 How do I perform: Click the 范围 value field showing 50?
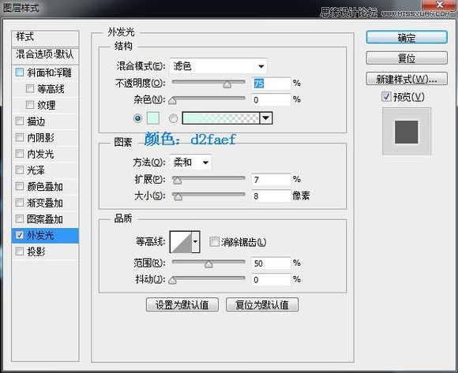pyautogui.click(x=272, y=263)
